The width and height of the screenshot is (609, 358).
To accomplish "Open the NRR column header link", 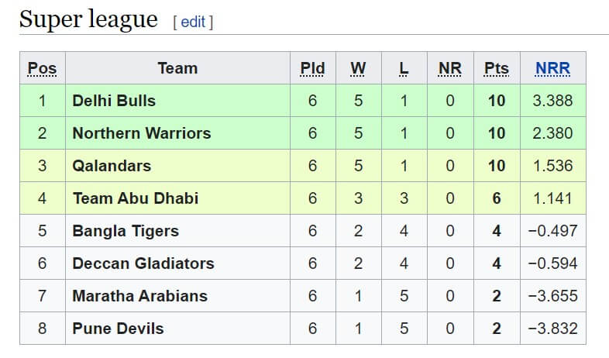I will pyautogui.click(x=552, y=68).
